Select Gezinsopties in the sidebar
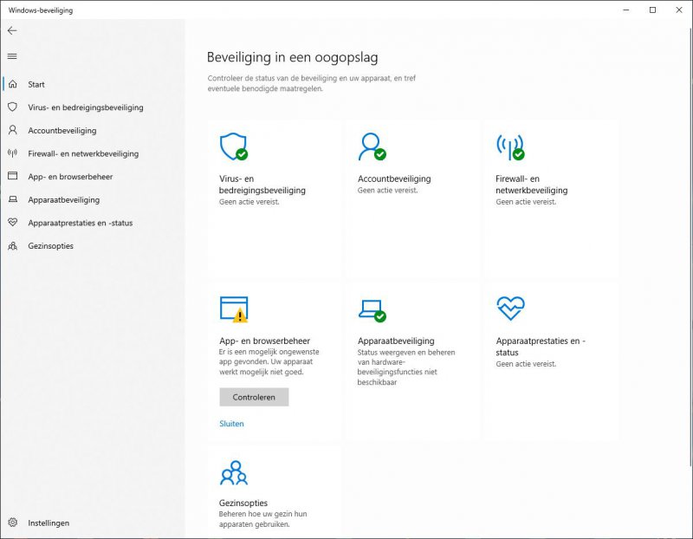This screenshot has height=539, width=693. [x=50, y=246]
